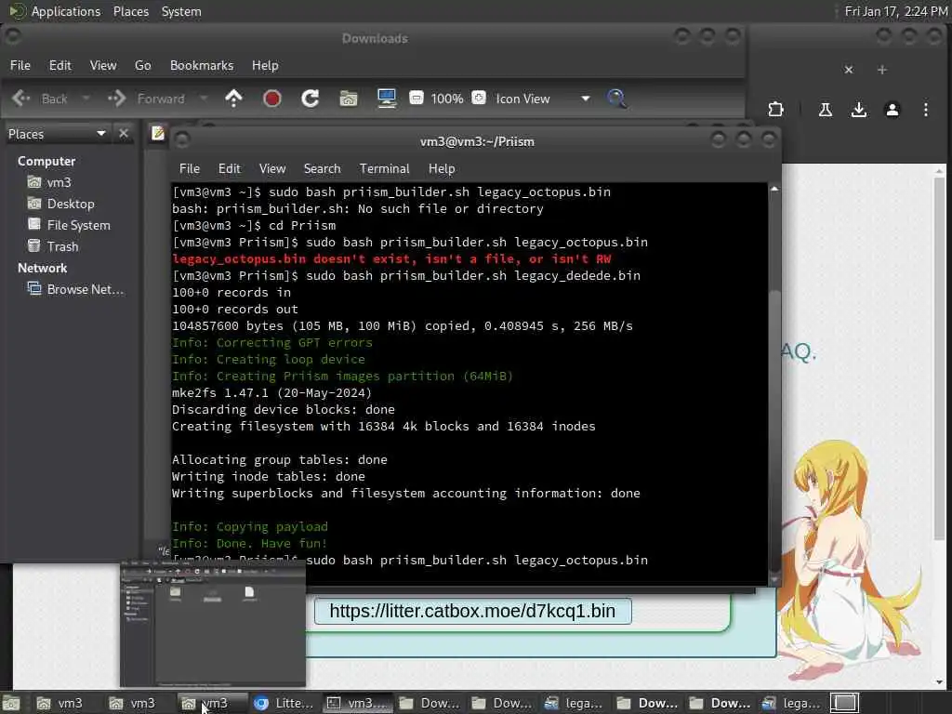Open the System panel menu
Viewport: 952px width, 714px height.
point(181,11)
